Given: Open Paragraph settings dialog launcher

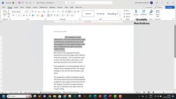Looking at the screenshot, I should (x=80, y=19).
